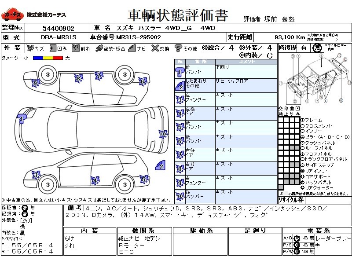This screenshot has height=264, width=352.
Task: Click the 内装 interior grade C
Action: pos(270,56)
